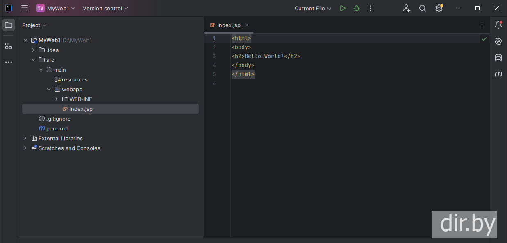
Task: Open the Current File run configuration dropdown
Action: click(313, 8)
